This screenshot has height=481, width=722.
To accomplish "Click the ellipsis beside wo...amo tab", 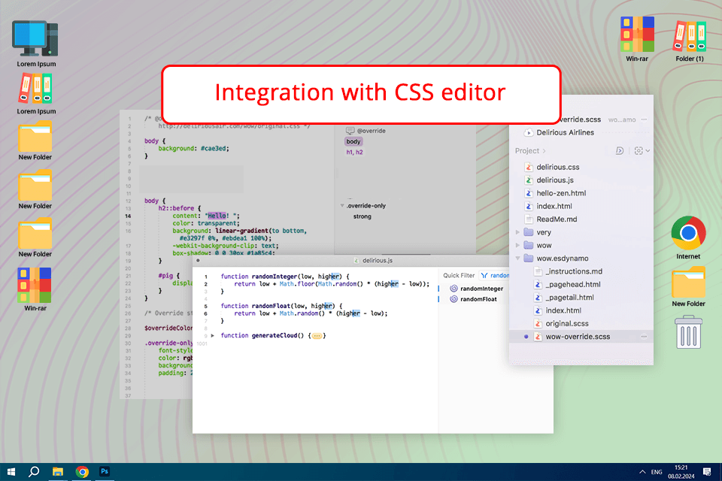I will coord(644,119).
